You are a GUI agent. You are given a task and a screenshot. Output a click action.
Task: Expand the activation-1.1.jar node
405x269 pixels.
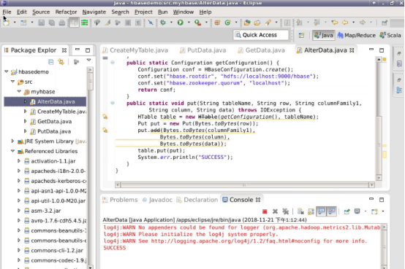tap(19, 161)
